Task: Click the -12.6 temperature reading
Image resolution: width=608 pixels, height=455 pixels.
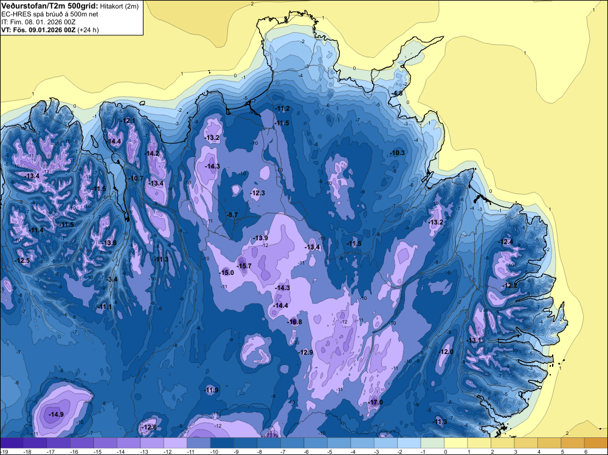Action: coord(150,427)
